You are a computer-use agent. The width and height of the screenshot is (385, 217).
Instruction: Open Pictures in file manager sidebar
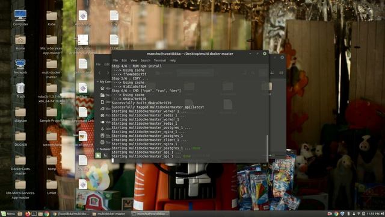106,115
